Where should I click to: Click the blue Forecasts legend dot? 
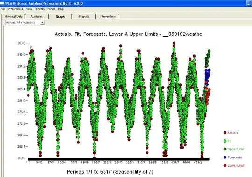click(x=225, y=157)
